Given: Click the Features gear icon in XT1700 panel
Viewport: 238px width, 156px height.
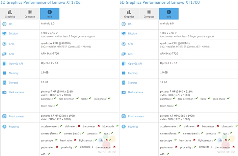Looking at the screenshot, I should 124,127.
